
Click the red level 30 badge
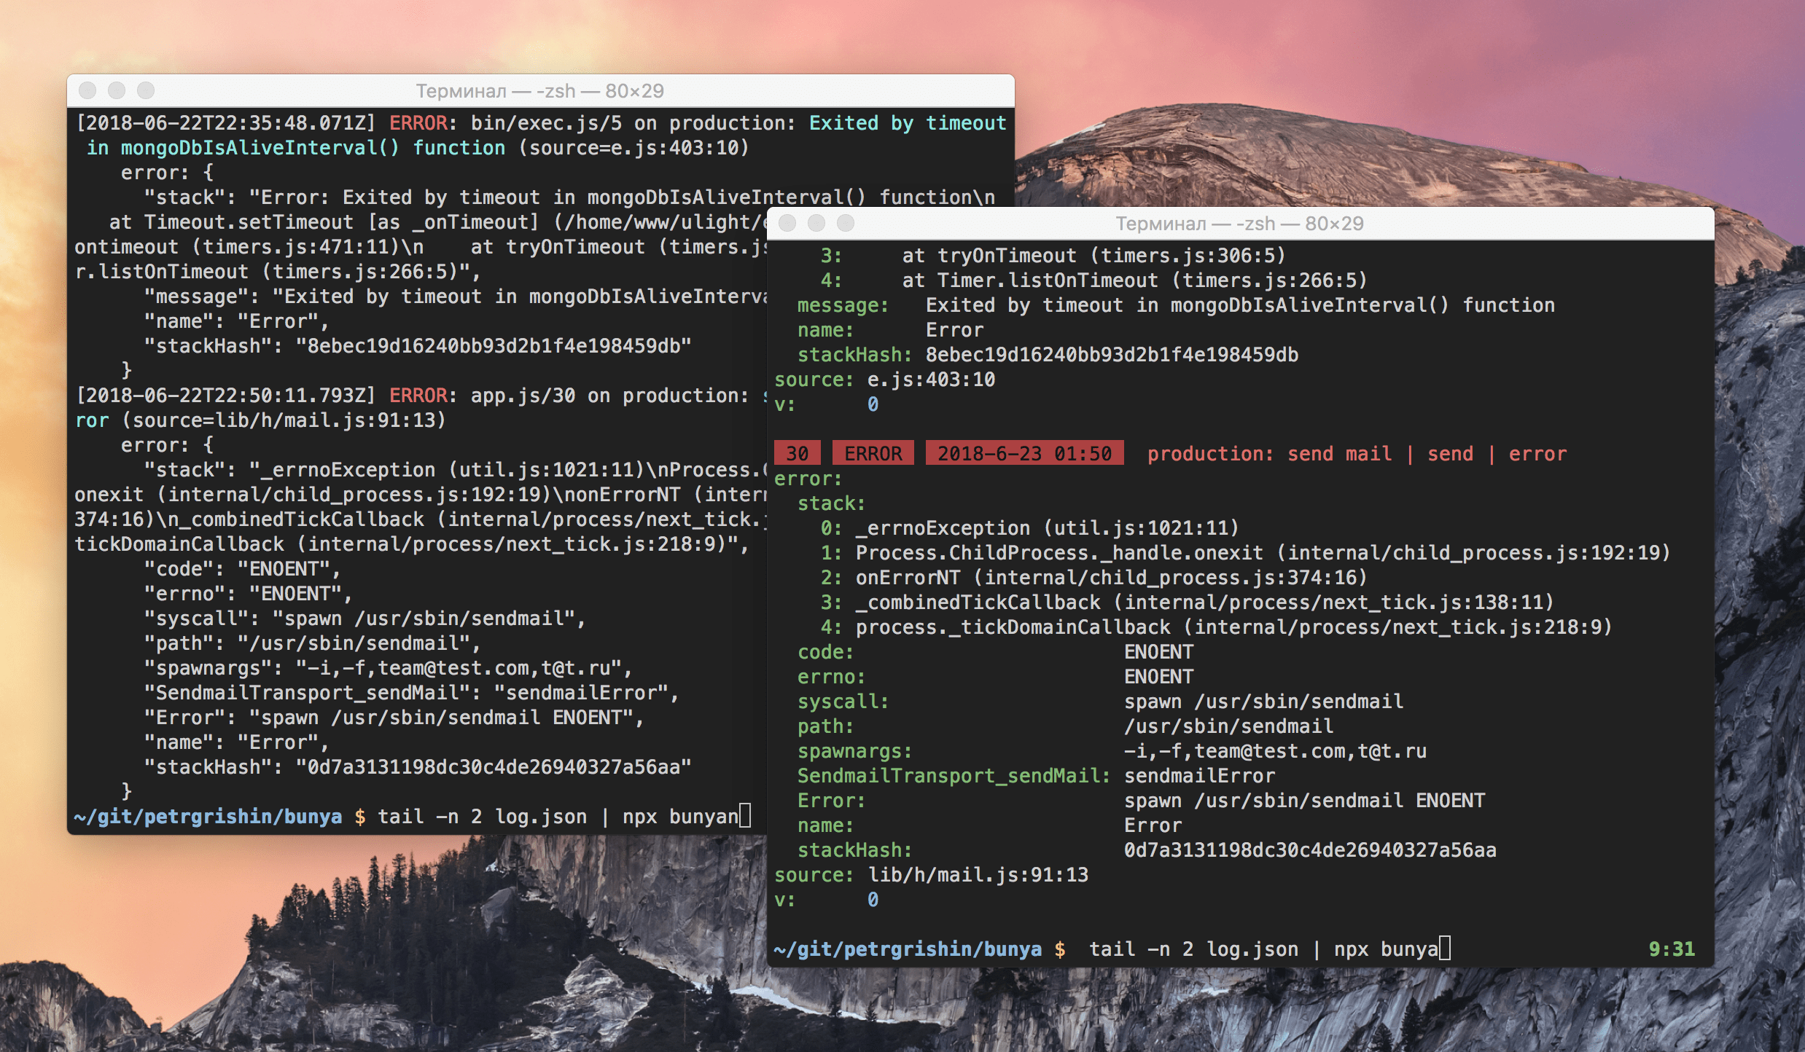point(797,453)
